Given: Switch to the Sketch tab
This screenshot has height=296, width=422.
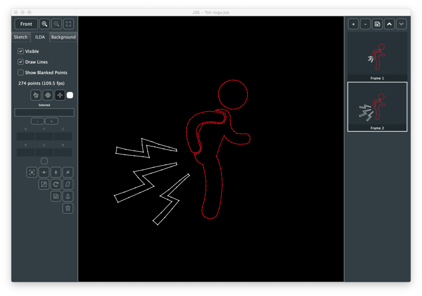Looking at the screenshot, I should pyautogui.click(x=21, y=37).
